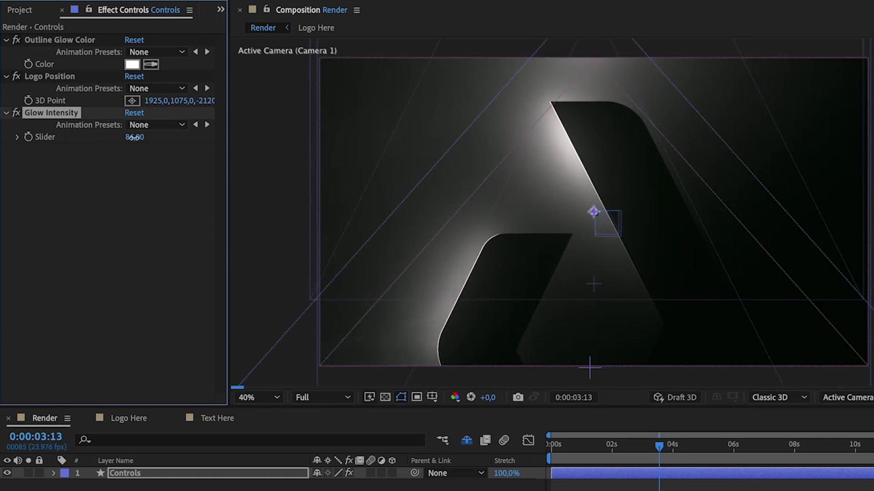Enable Motion Blur for the composition
Image resolution: width=874 pixels, height=491 pixels.
tap(504, 440)
